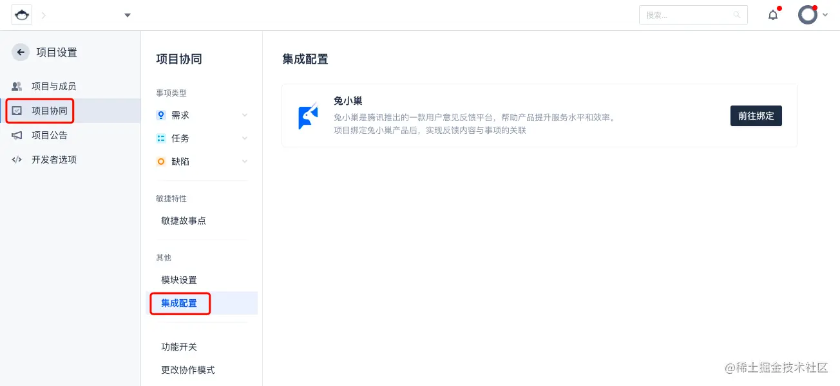Open 模块设置 page
Viewport: 840px width, 386px height.
click(x=179, y=280)
